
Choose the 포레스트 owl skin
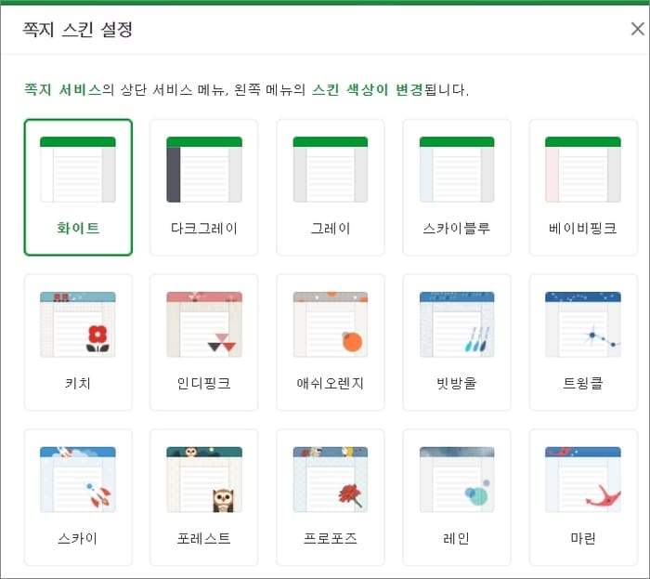[x=204, y=480]
